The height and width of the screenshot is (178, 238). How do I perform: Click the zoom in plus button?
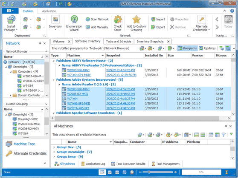[175, 172]
